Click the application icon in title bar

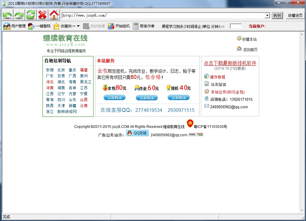[x=4, y=3]
